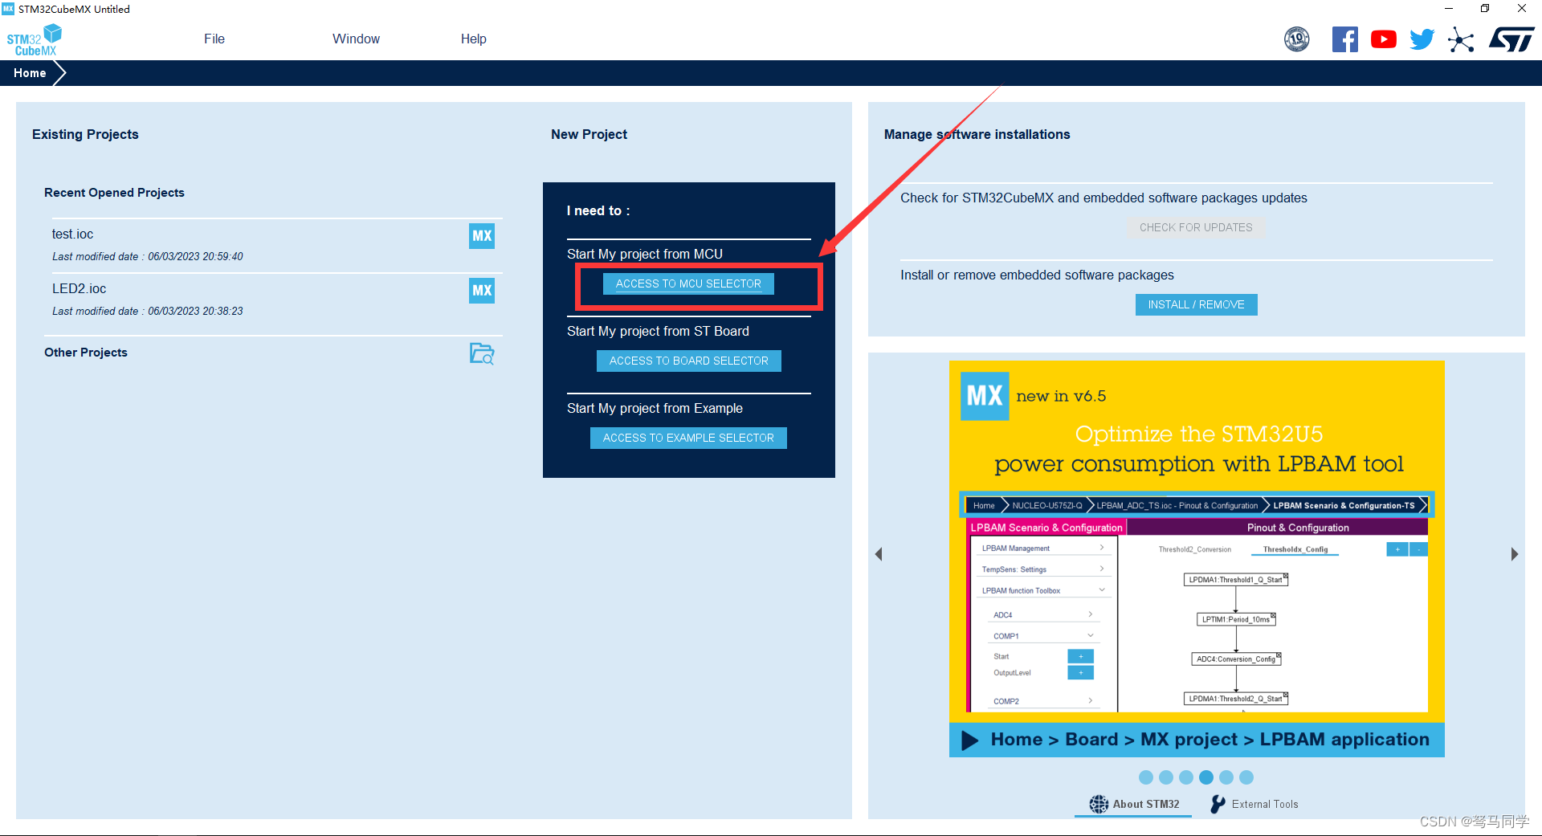The image size is (1542, 836).
Task: Open the ST community network icon
Action: (x=1461, y=39)
